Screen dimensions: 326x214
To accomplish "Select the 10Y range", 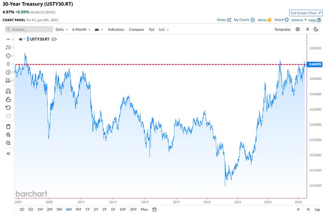I will [x=123, y=209].
